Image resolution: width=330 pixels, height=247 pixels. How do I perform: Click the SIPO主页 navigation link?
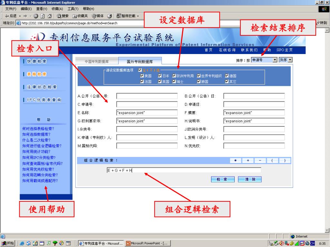click(284, 50)
